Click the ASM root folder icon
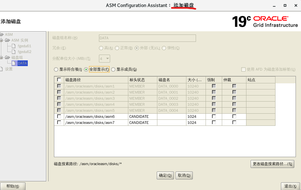301x190 pixels. (2, 34)
